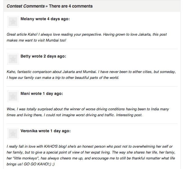The image size is (184, 169).
Task: Click the divider line below Melany's comment
Action: (x=92, y=49)
